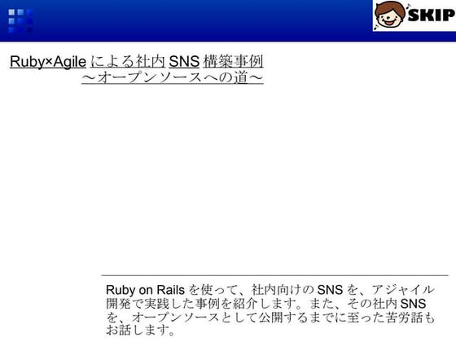Click "Ruby on Rails" in the description
The width and height of the screenshot is (456, 342).
145,290
